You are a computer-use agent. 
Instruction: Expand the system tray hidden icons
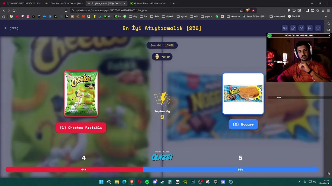tap(299, 182)
